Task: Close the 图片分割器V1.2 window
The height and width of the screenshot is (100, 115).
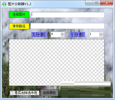Action: 107,3
